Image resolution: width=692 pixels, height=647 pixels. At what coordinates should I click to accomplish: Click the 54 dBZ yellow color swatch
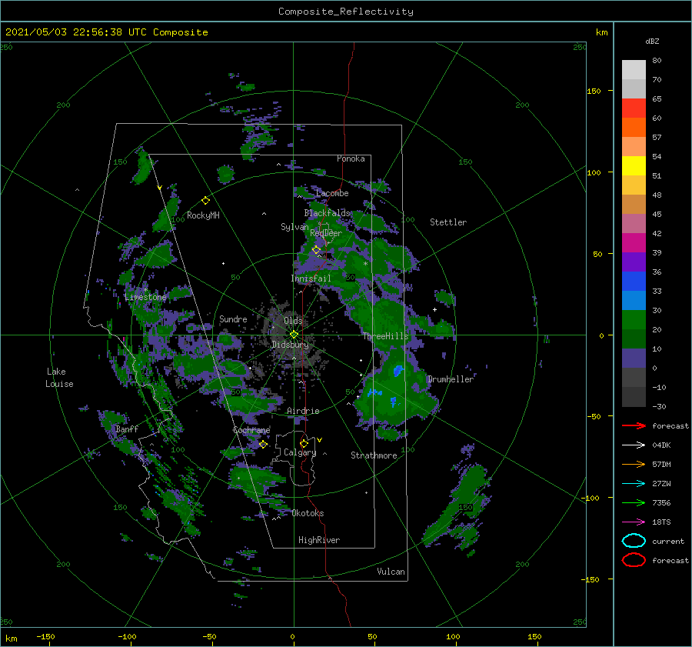coord(634,166)
